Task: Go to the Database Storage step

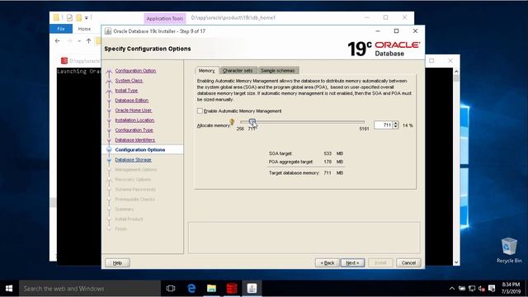Action: 134,159
